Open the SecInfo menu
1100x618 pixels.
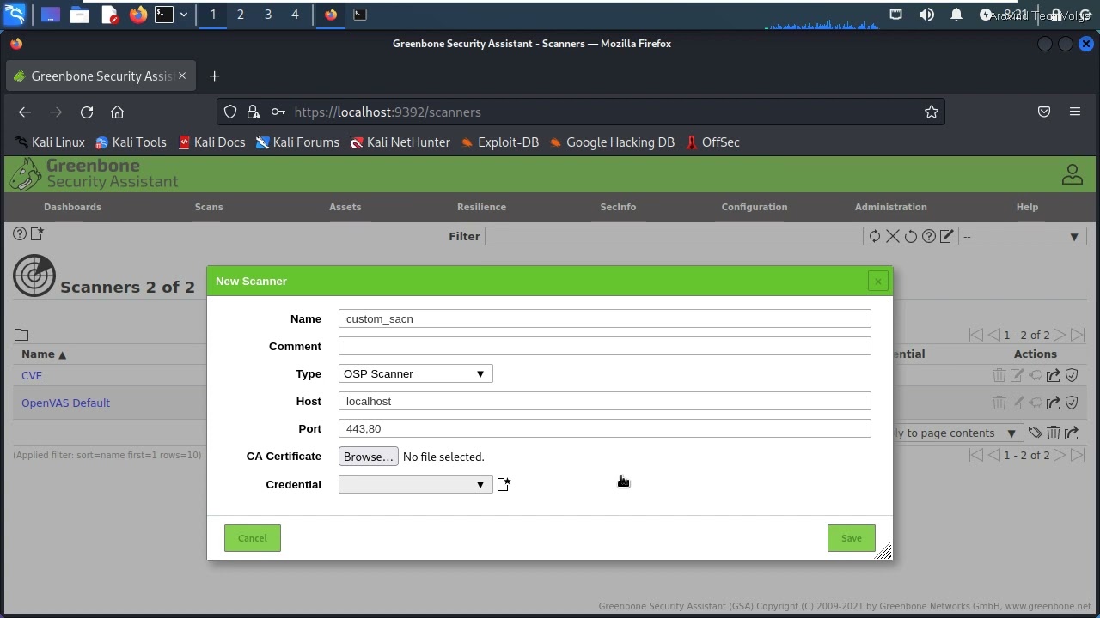pyautogui.click(x=618, y=207)
